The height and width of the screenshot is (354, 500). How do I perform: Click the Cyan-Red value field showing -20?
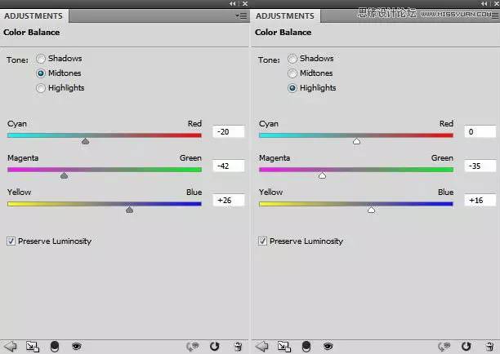228,132
